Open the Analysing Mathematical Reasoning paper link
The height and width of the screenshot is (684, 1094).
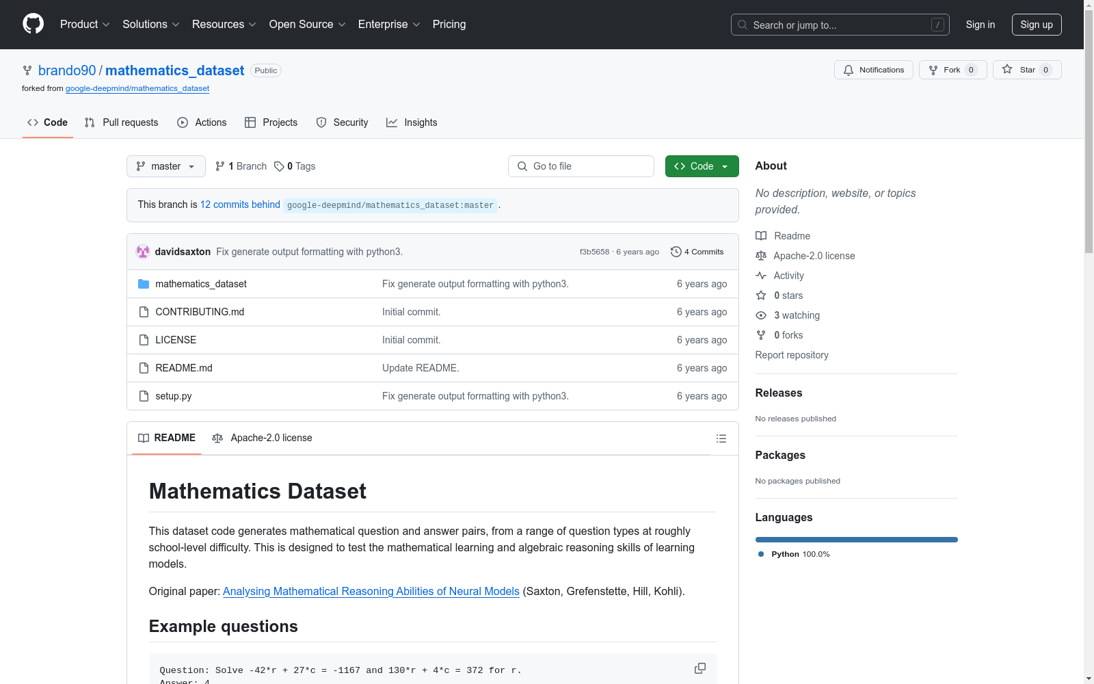(371, 591)
